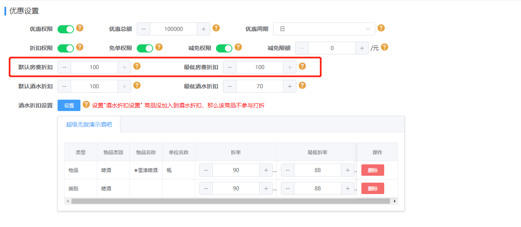Decrease 折率 in 类别 row
The image size is (521, 227).
point(206,188)
